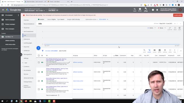Open Recommendations in the side navigation
The height and width of the screenshot is (103, 184).
click(x=29, y=24)
